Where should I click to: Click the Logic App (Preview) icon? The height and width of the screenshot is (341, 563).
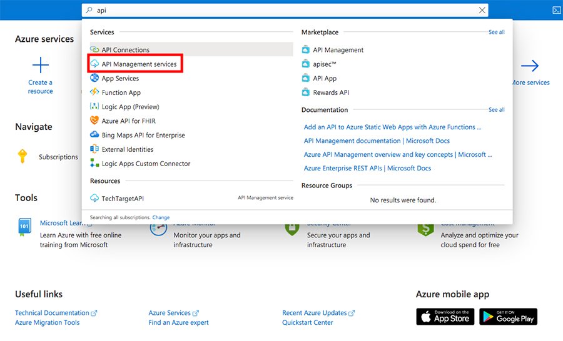(94, 107)
